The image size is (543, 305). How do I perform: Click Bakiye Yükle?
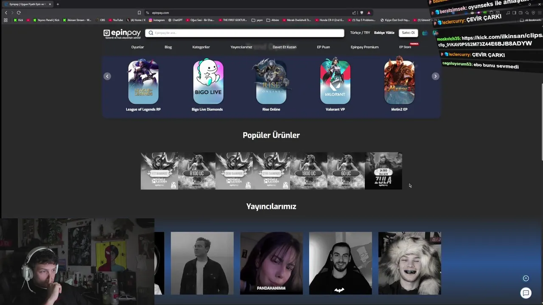[x=384, y=33]
